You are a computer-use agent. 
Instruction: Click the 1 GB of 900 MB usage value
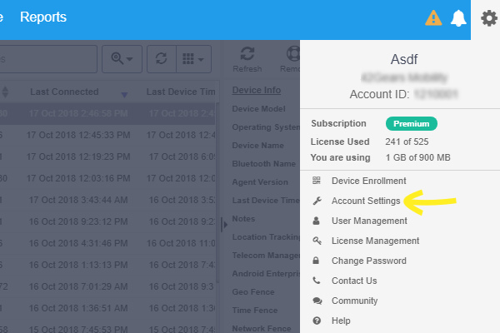click(x=417, y=157)
